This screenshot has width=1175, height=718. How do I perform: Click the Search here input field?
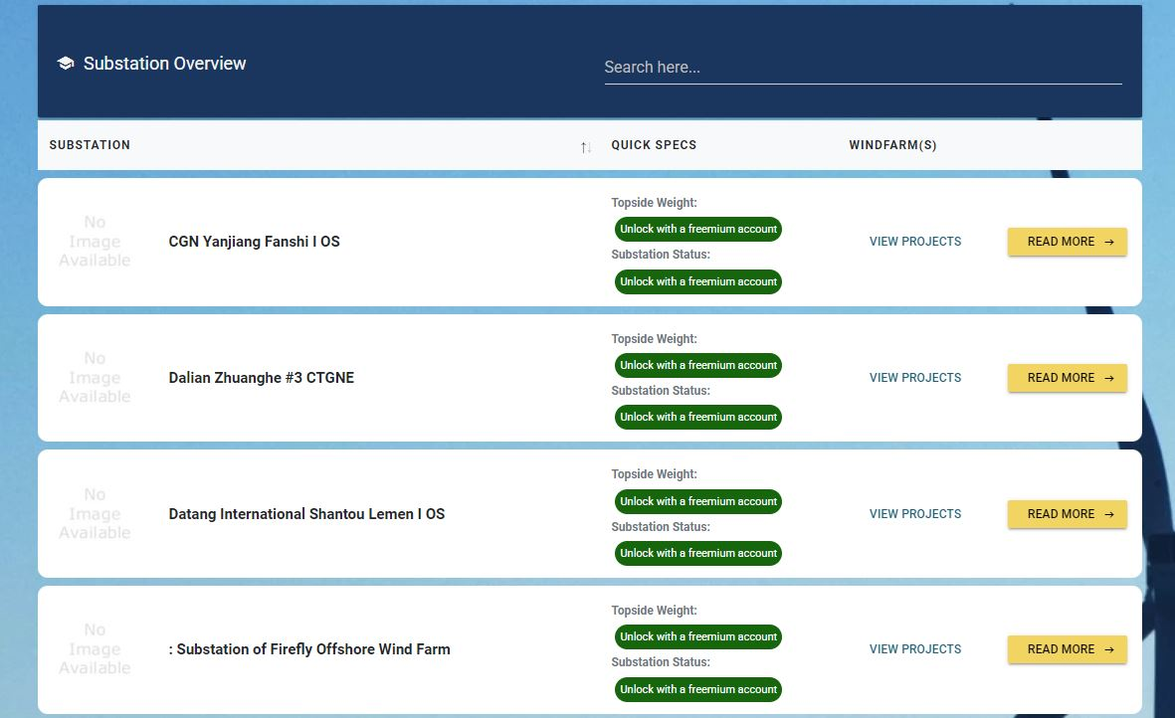[x=862, y=67]
